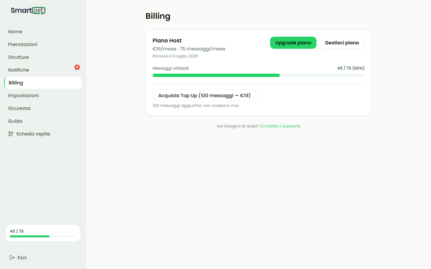This screenshot has height=269, width=431.
Task: Follow the Contatta il supporto link
Action: (x=280, y=126)
